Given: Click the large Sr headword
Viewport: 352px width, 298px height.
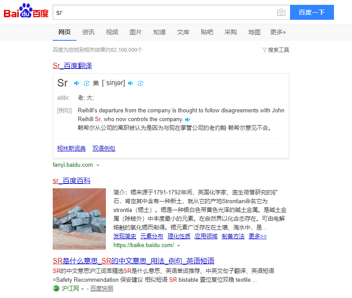Looking at the screenshot, I should coord(62,83).
